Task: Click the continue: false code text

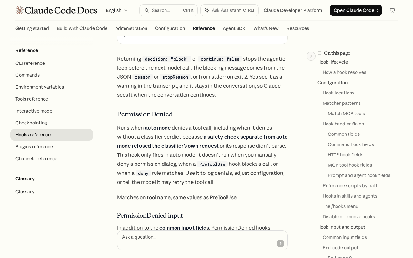Action: pos(220,59)
